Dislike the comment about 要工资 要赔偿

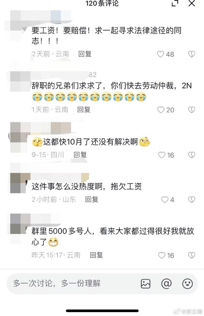click(x=192, y=54)
